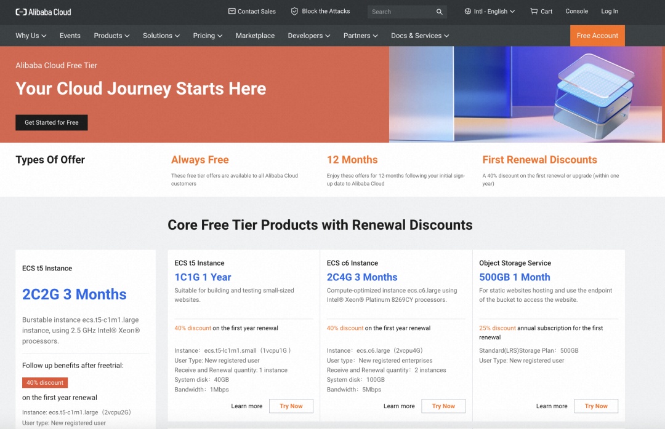Click the globe language icon
This screenshot has width=665, height=429.
click(468, 12)
